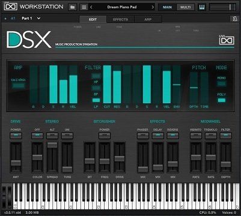Adjust the amp Release bar
Viewport: 241px width, 216px height.
pyautogui.click(x=63, y=84)
